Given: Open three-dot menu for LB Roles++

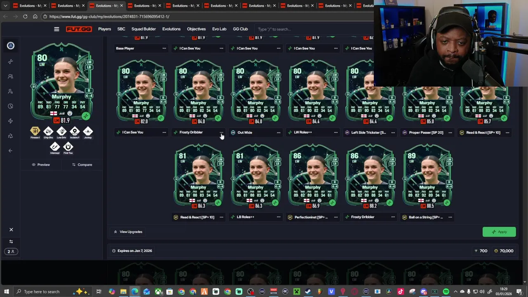Looking at the screenshot, I should tap(278, 217).
